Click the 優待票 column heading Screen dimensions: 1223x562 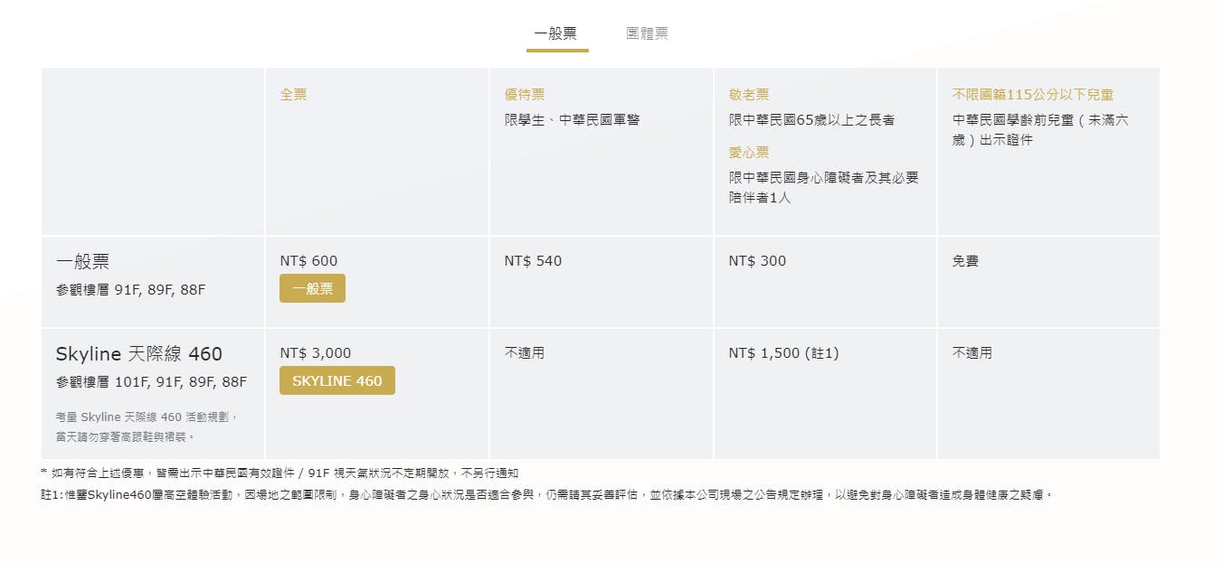tap(525, 94)
